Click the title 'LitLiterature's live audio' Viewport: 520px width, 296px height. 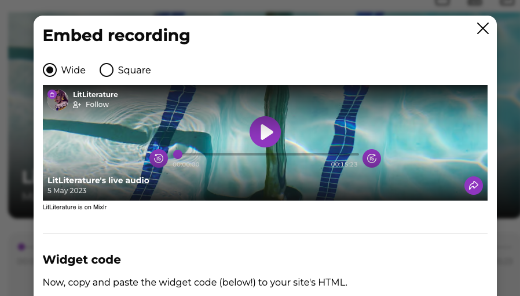coord(98,180)
